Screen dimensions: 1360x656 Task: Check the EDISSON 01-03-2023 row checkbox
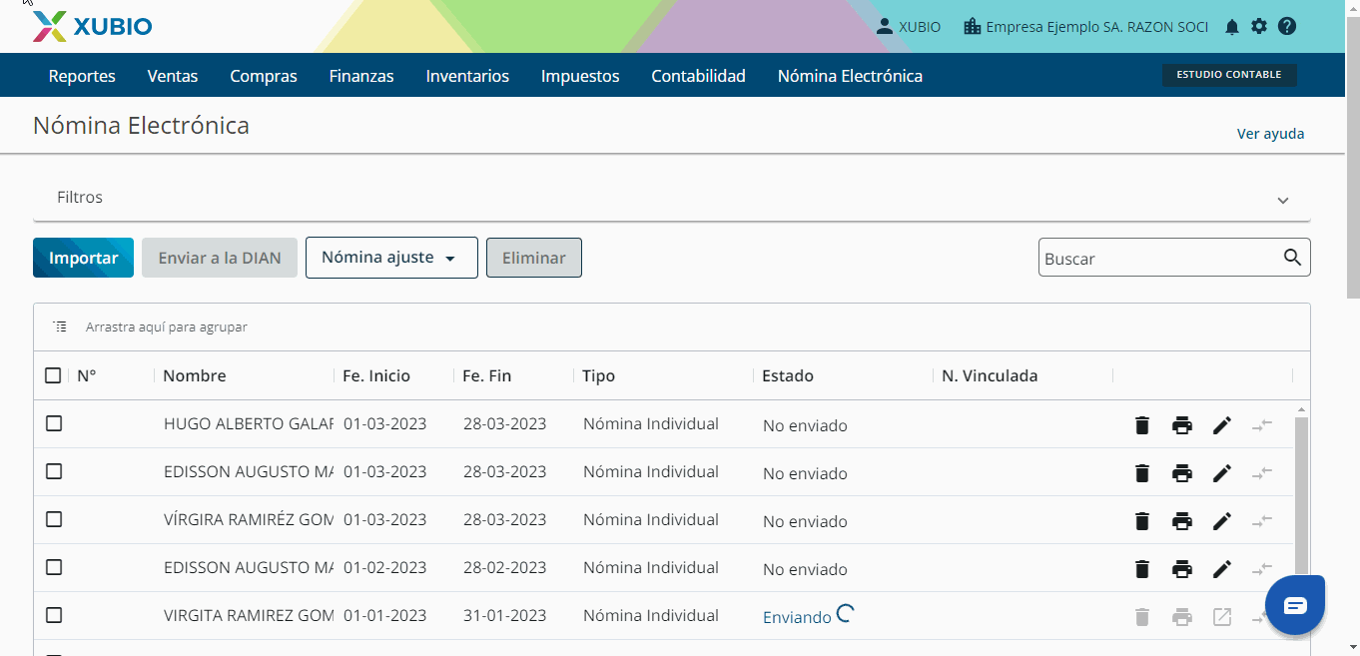tap(54, 471)
